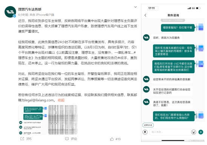The width and height of the screenshot is (207, 145).
Task: Tap the user avatar beside 我的车无缘无故被扔垃圾
Action: 200,48
